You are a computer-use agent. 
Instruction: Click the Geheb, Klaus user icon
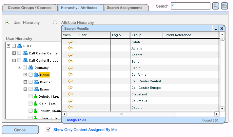(x=36, y=96)
